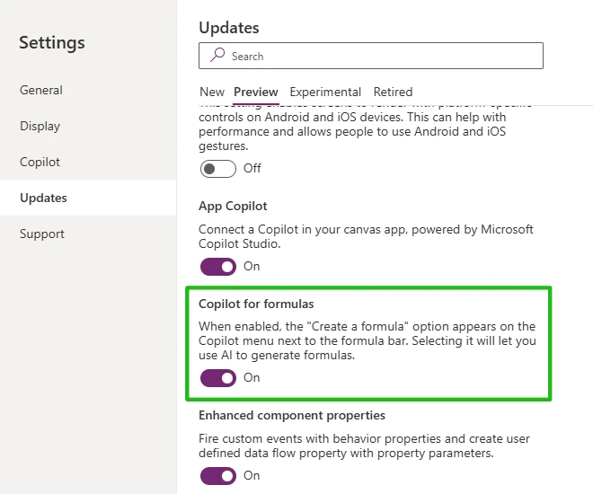The width and height of the screenshot is (593, 494).
Task: Click the Updates page heading
Action: coord(229,28)
